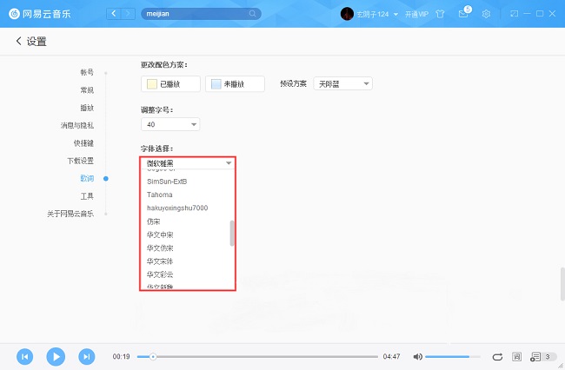Open the 预设方案 天际蓝 dropdown

342,84
